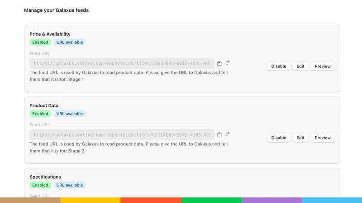Click URL available badge under Specifications
The height and width of the screenshot is (203, 362).
point(70,185)
